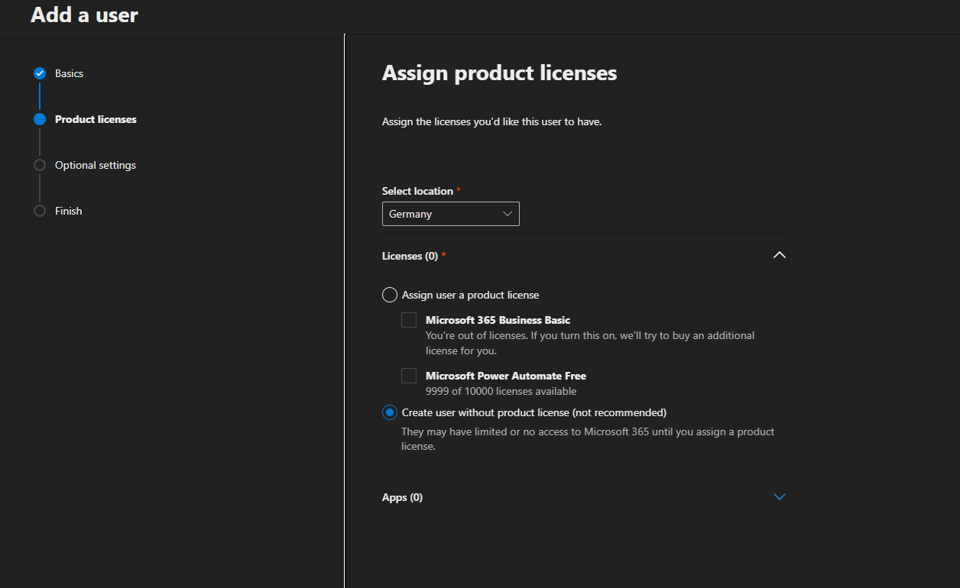This screenshot has width=960, height=588.
Task: Go back to the Basics step label
Action: pos(69,73)
